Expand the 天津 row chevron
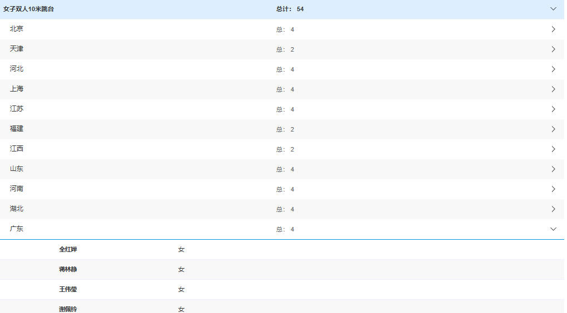Screen dimensions: 567x313 (553, 49)
